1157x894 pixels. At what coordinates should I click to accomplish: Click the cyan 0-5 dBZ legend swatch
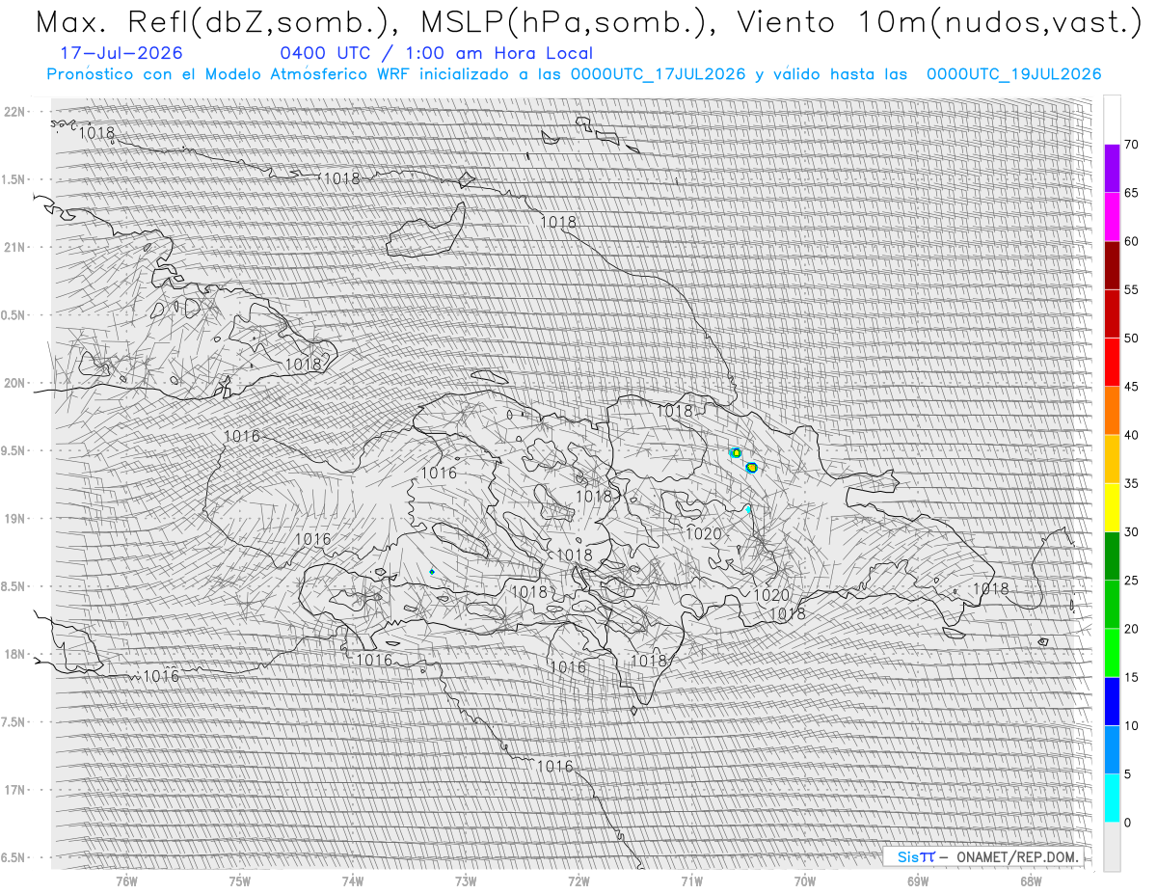pyautogui.click(x=1112, y=798)
